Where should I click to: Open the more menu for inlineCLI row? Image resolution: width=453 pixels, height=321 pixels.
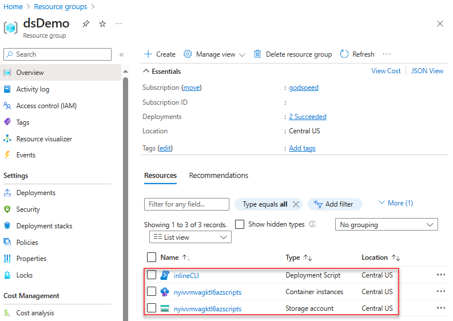click(441, 275)
